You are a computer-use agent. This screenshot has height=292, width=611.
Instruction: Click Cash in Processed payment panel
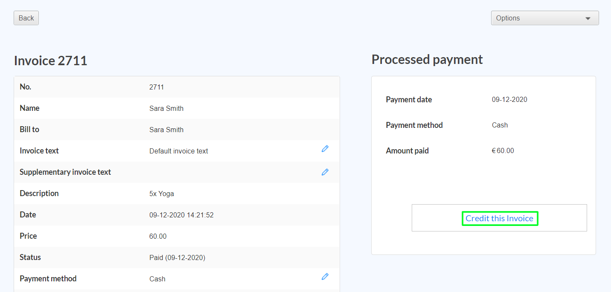(x=500, y=125)
